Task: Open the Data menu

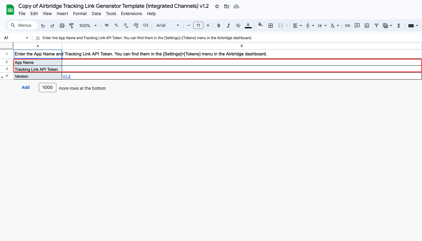Action: coord(96,14)
